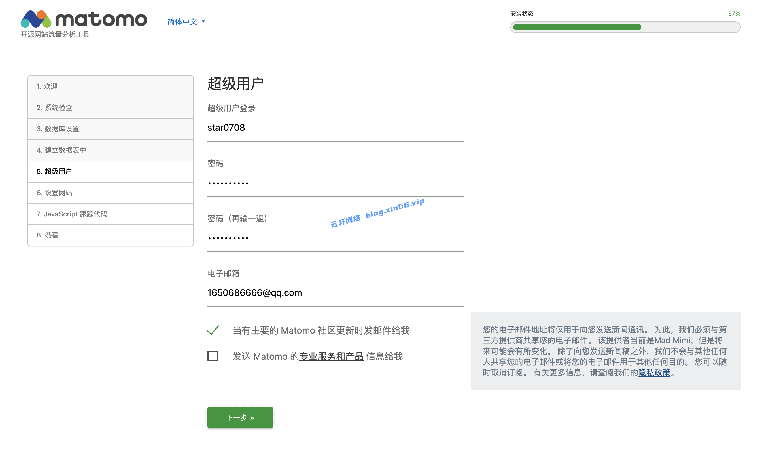
Task: Select step 6. 设置网站
Action: [110, 193]
